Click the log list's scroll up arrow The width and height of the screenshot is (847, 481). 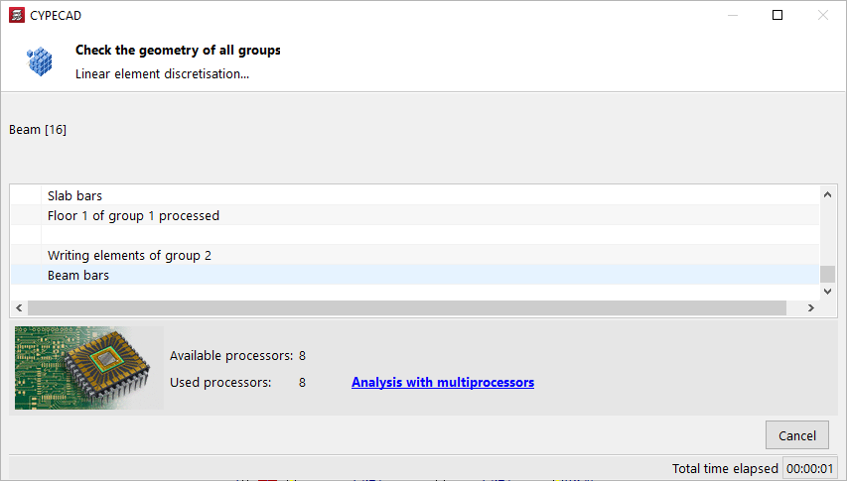point(828,194)
